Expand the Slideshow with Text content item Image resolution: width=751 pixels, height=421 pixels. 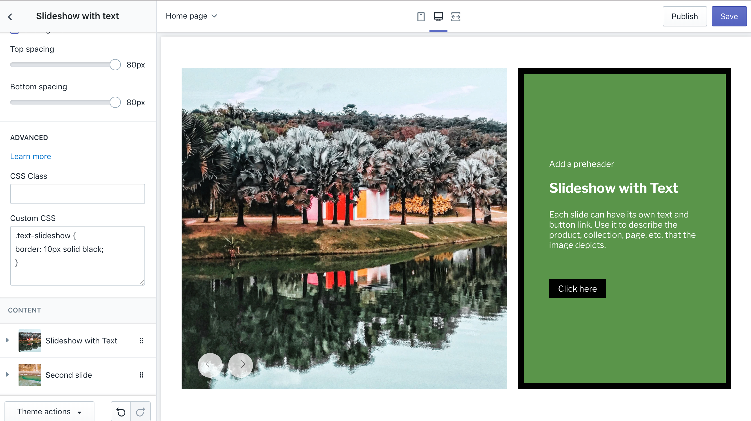[x=7, y=340]
